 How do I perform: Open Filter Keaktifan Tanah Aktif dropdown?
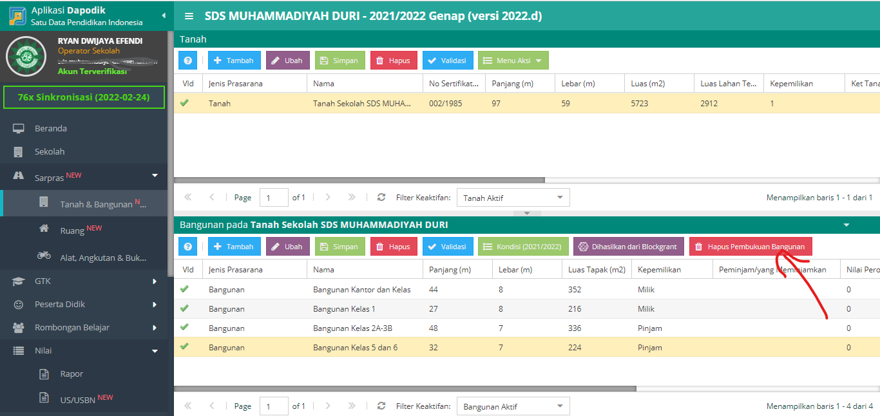pyautogui.click(x=513, y=198)
